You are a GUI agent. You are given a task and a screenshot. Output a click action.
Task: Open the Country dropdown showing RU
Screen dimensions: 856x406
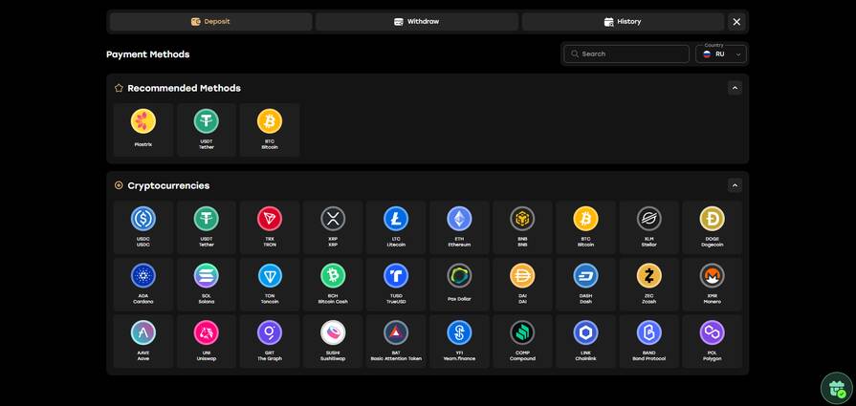721,53
